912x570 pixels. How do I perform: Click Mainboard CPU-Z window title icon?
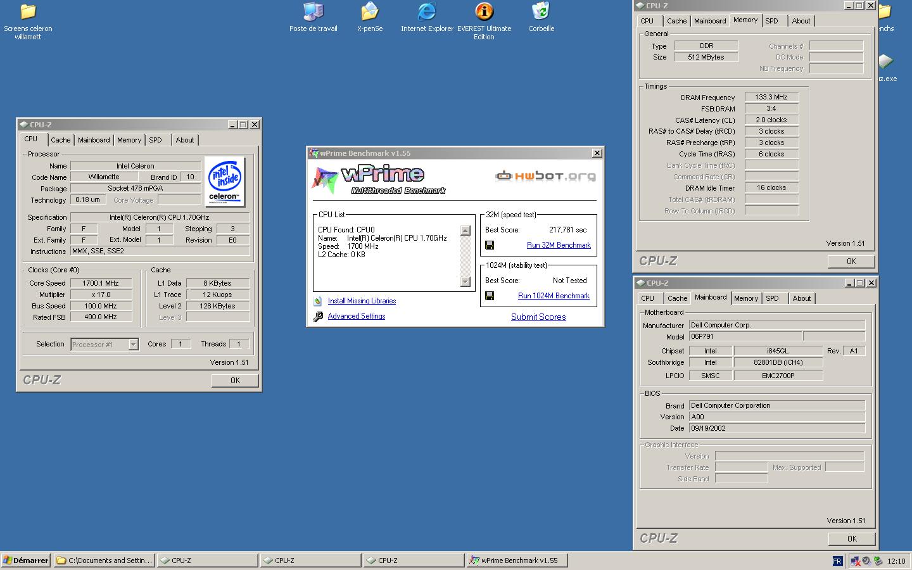tap(640, 283)
